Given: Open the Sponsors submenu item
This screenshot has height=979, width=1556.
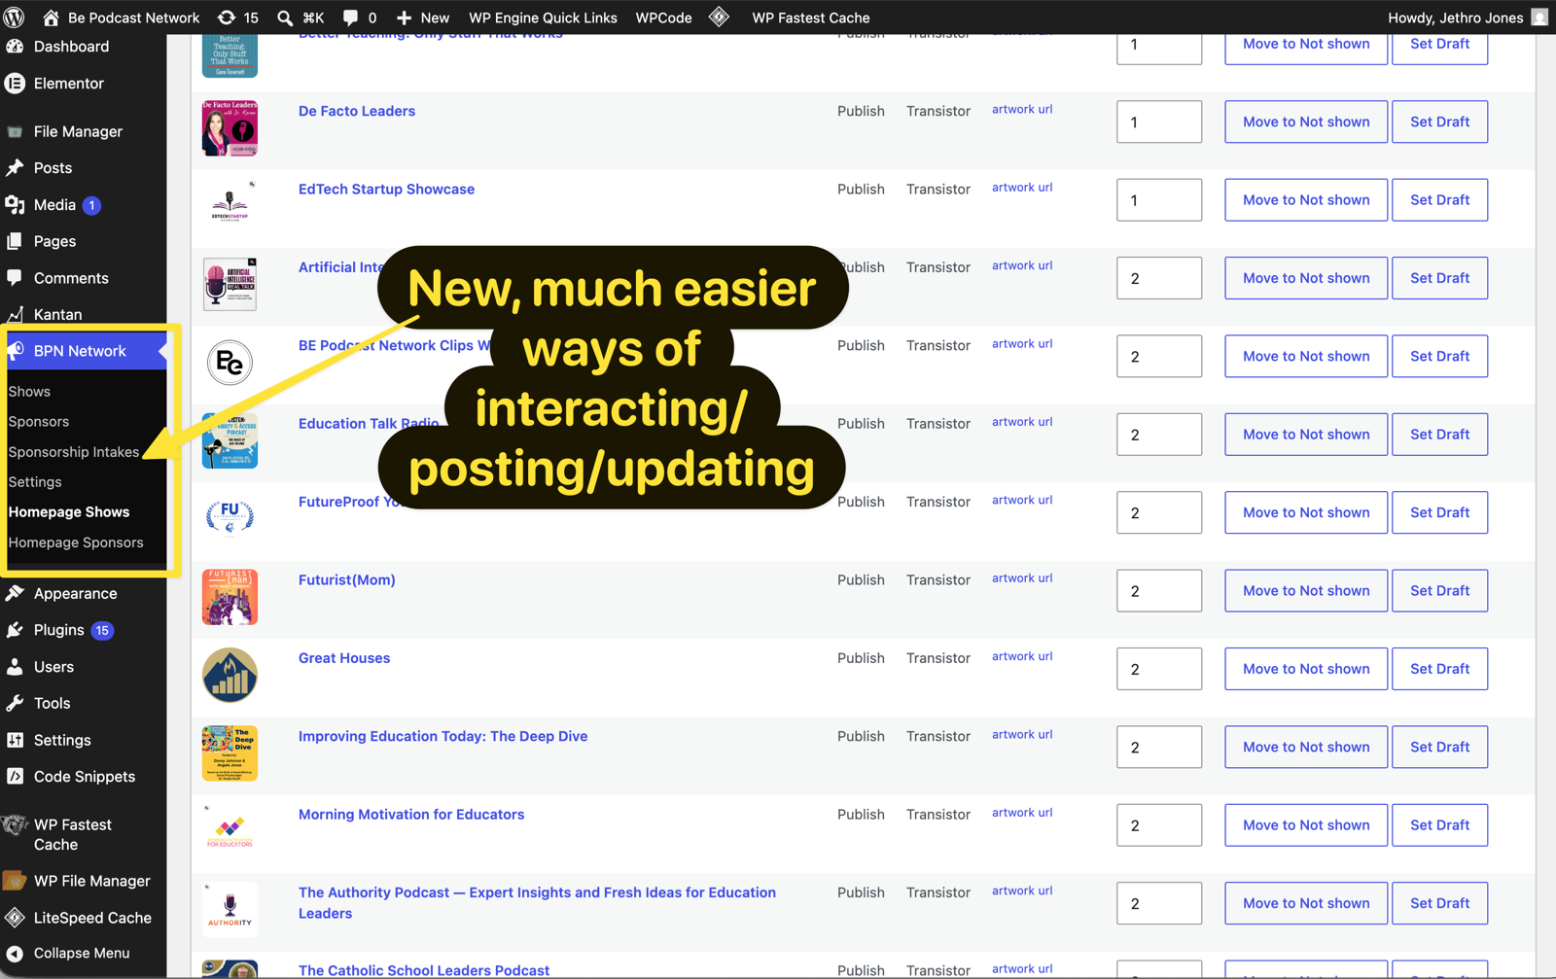Looking at the screenshot, I should coord(39,422).
